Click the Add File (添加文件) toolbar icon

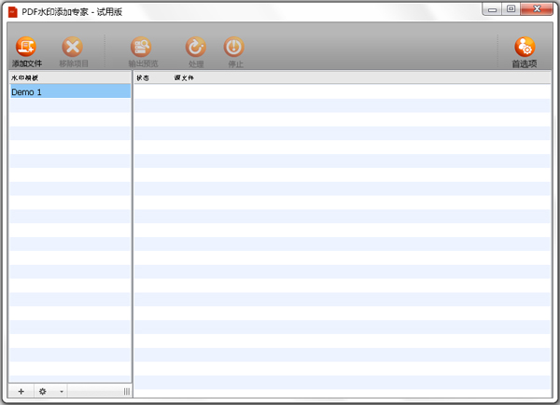[x=27, y=49]
